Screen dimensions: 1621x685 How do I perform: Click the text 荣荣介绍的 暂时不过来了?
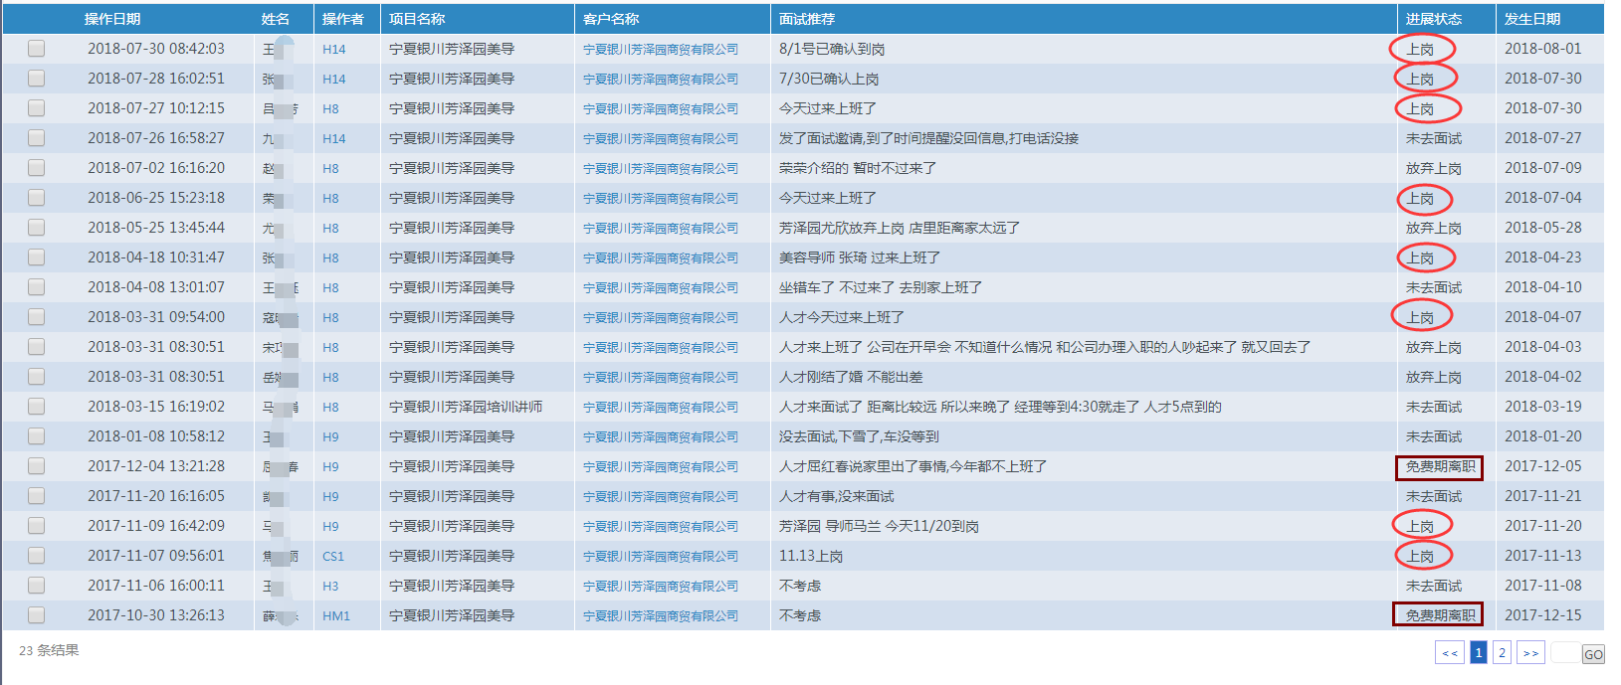pyautogui.click(x=858, y=168)
